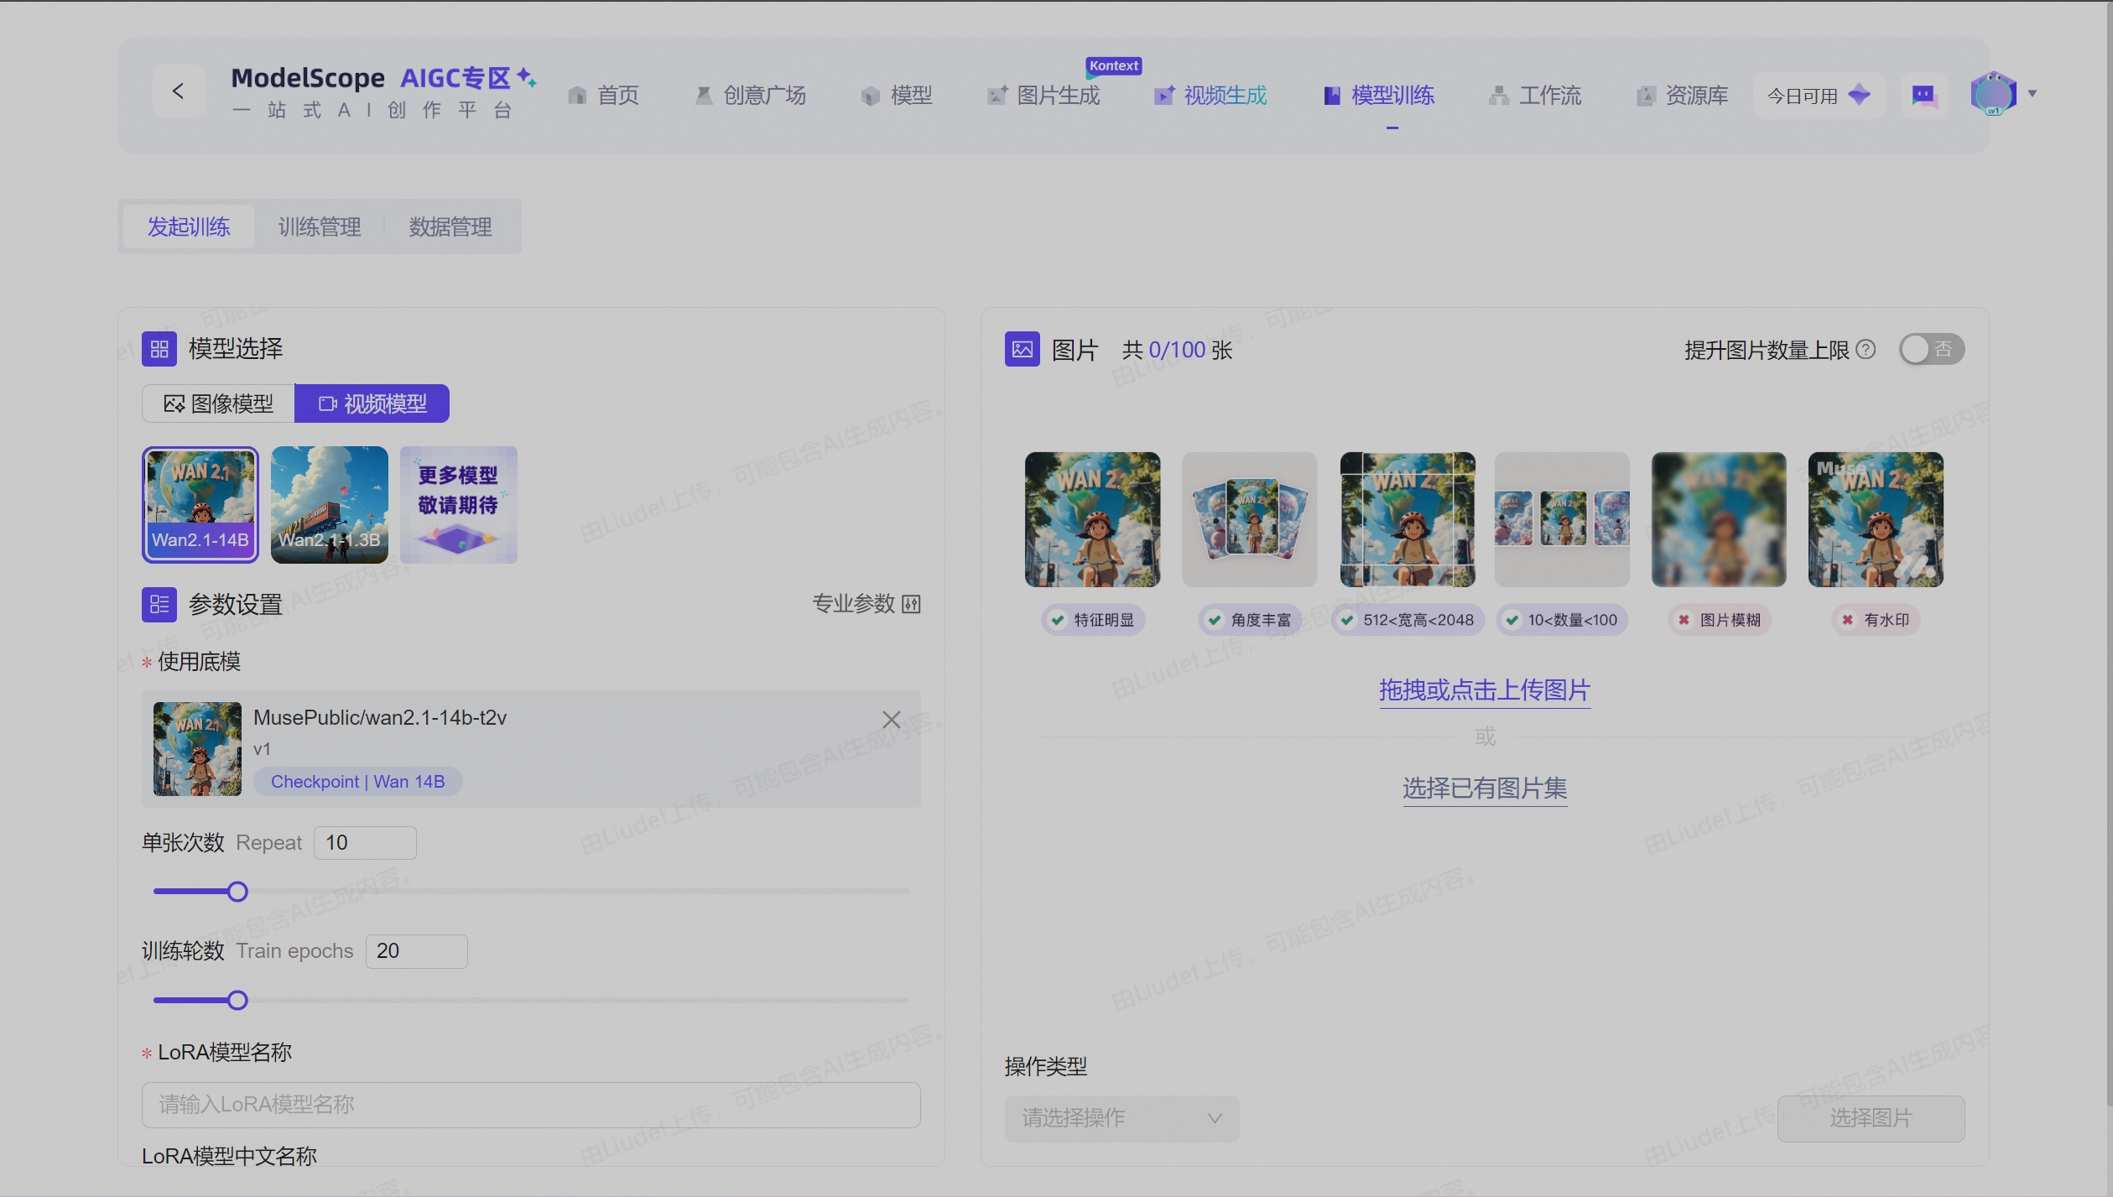2113x1197 pixels.
Task: Open the 首页 home icon in navigation
Action: [x=577, y=95]
